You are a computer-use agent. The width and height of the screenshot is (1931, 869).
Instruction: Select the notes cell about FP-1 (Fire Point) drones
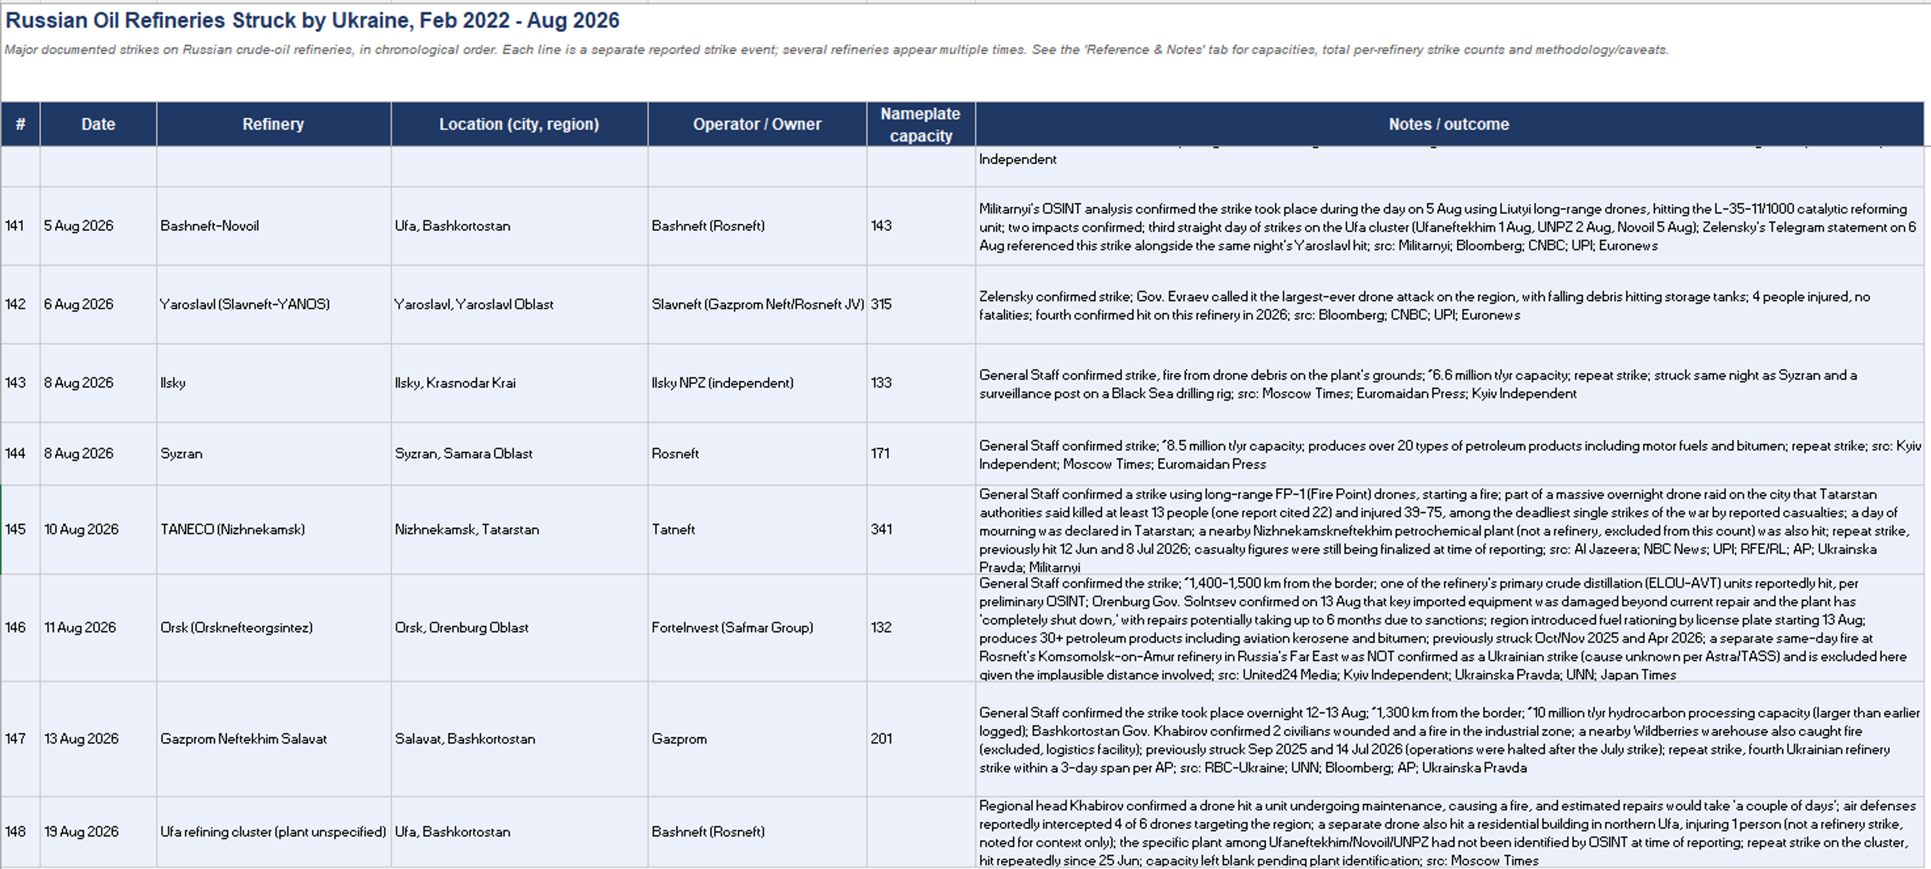coord(1449,530)
